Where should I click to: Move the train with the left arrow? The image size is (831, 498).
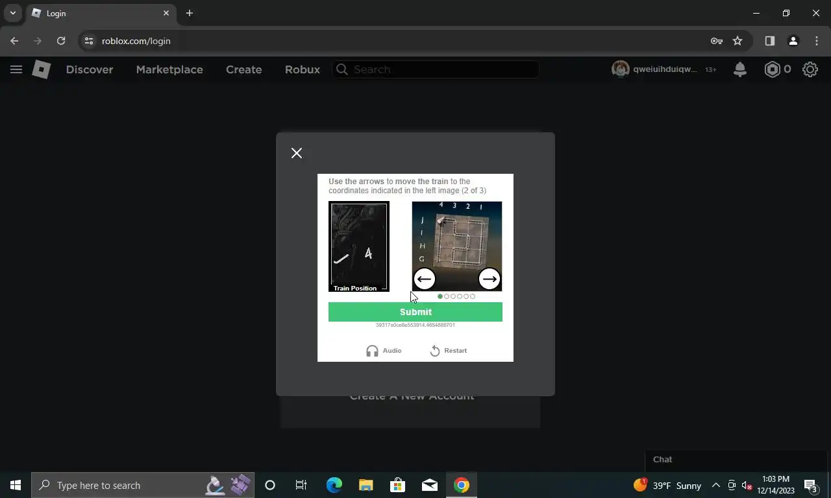pyautogui.click(x=424, y=279)
